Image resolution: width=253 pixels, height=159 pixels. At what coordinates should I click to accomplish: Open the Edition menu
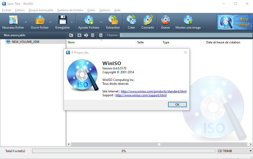[20, 10]
